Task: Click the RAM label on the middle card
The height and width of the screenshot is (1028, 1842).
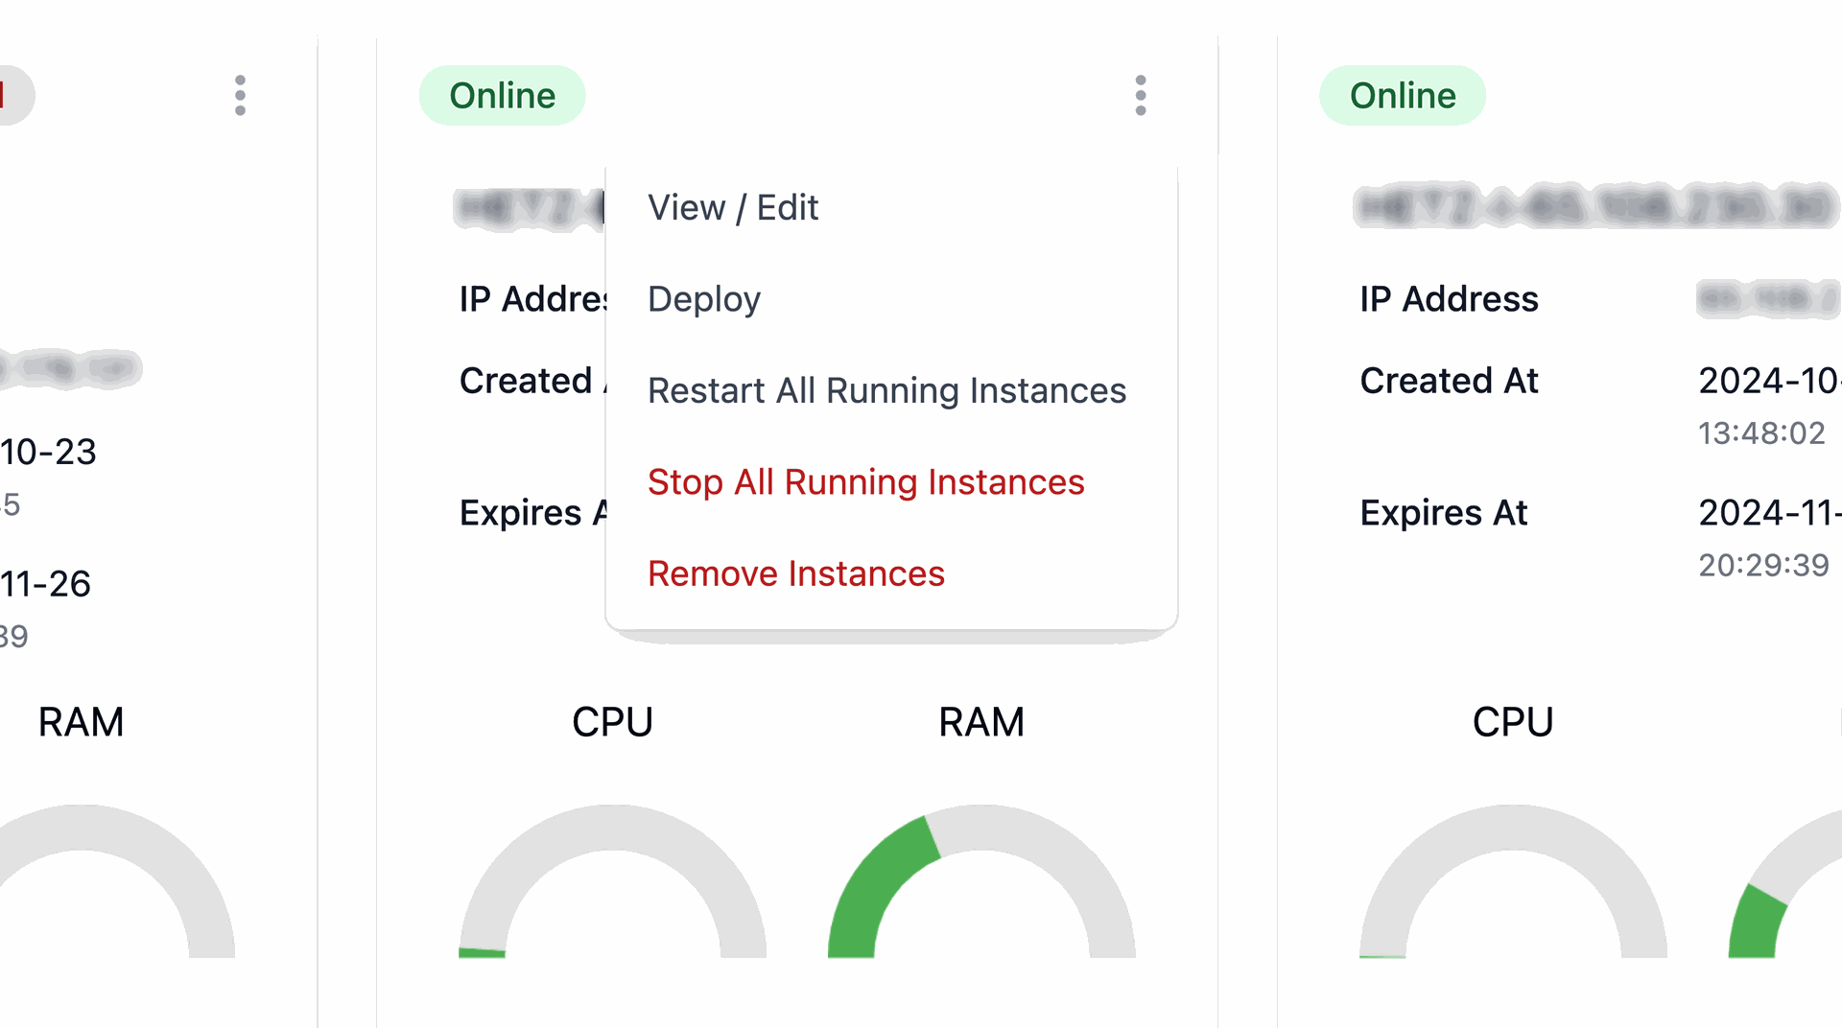Action: point(981,722)
